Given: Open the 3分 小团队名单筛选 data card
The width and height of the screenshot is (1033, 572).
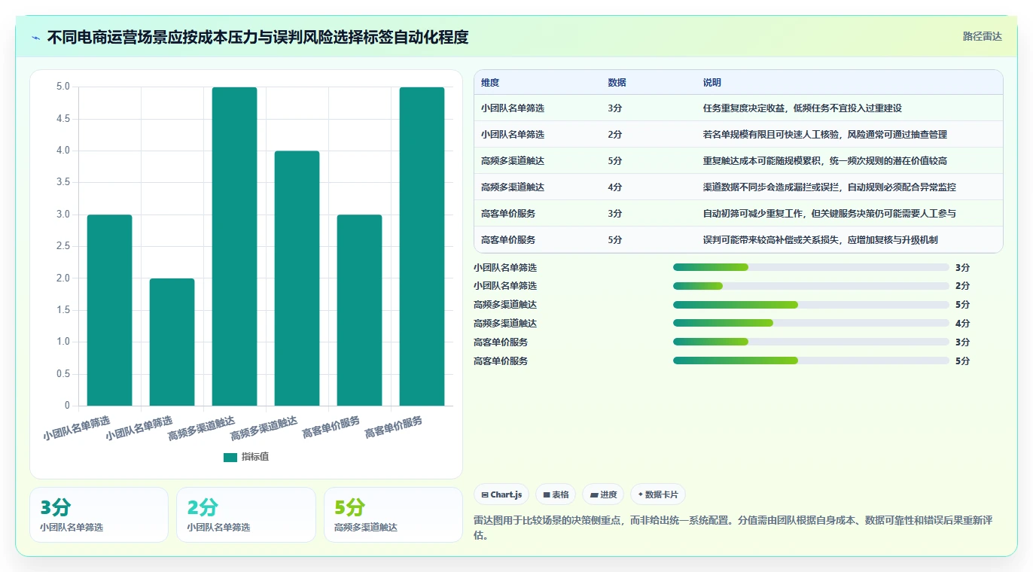Looking at the screenshot, I should pos(99,515).
